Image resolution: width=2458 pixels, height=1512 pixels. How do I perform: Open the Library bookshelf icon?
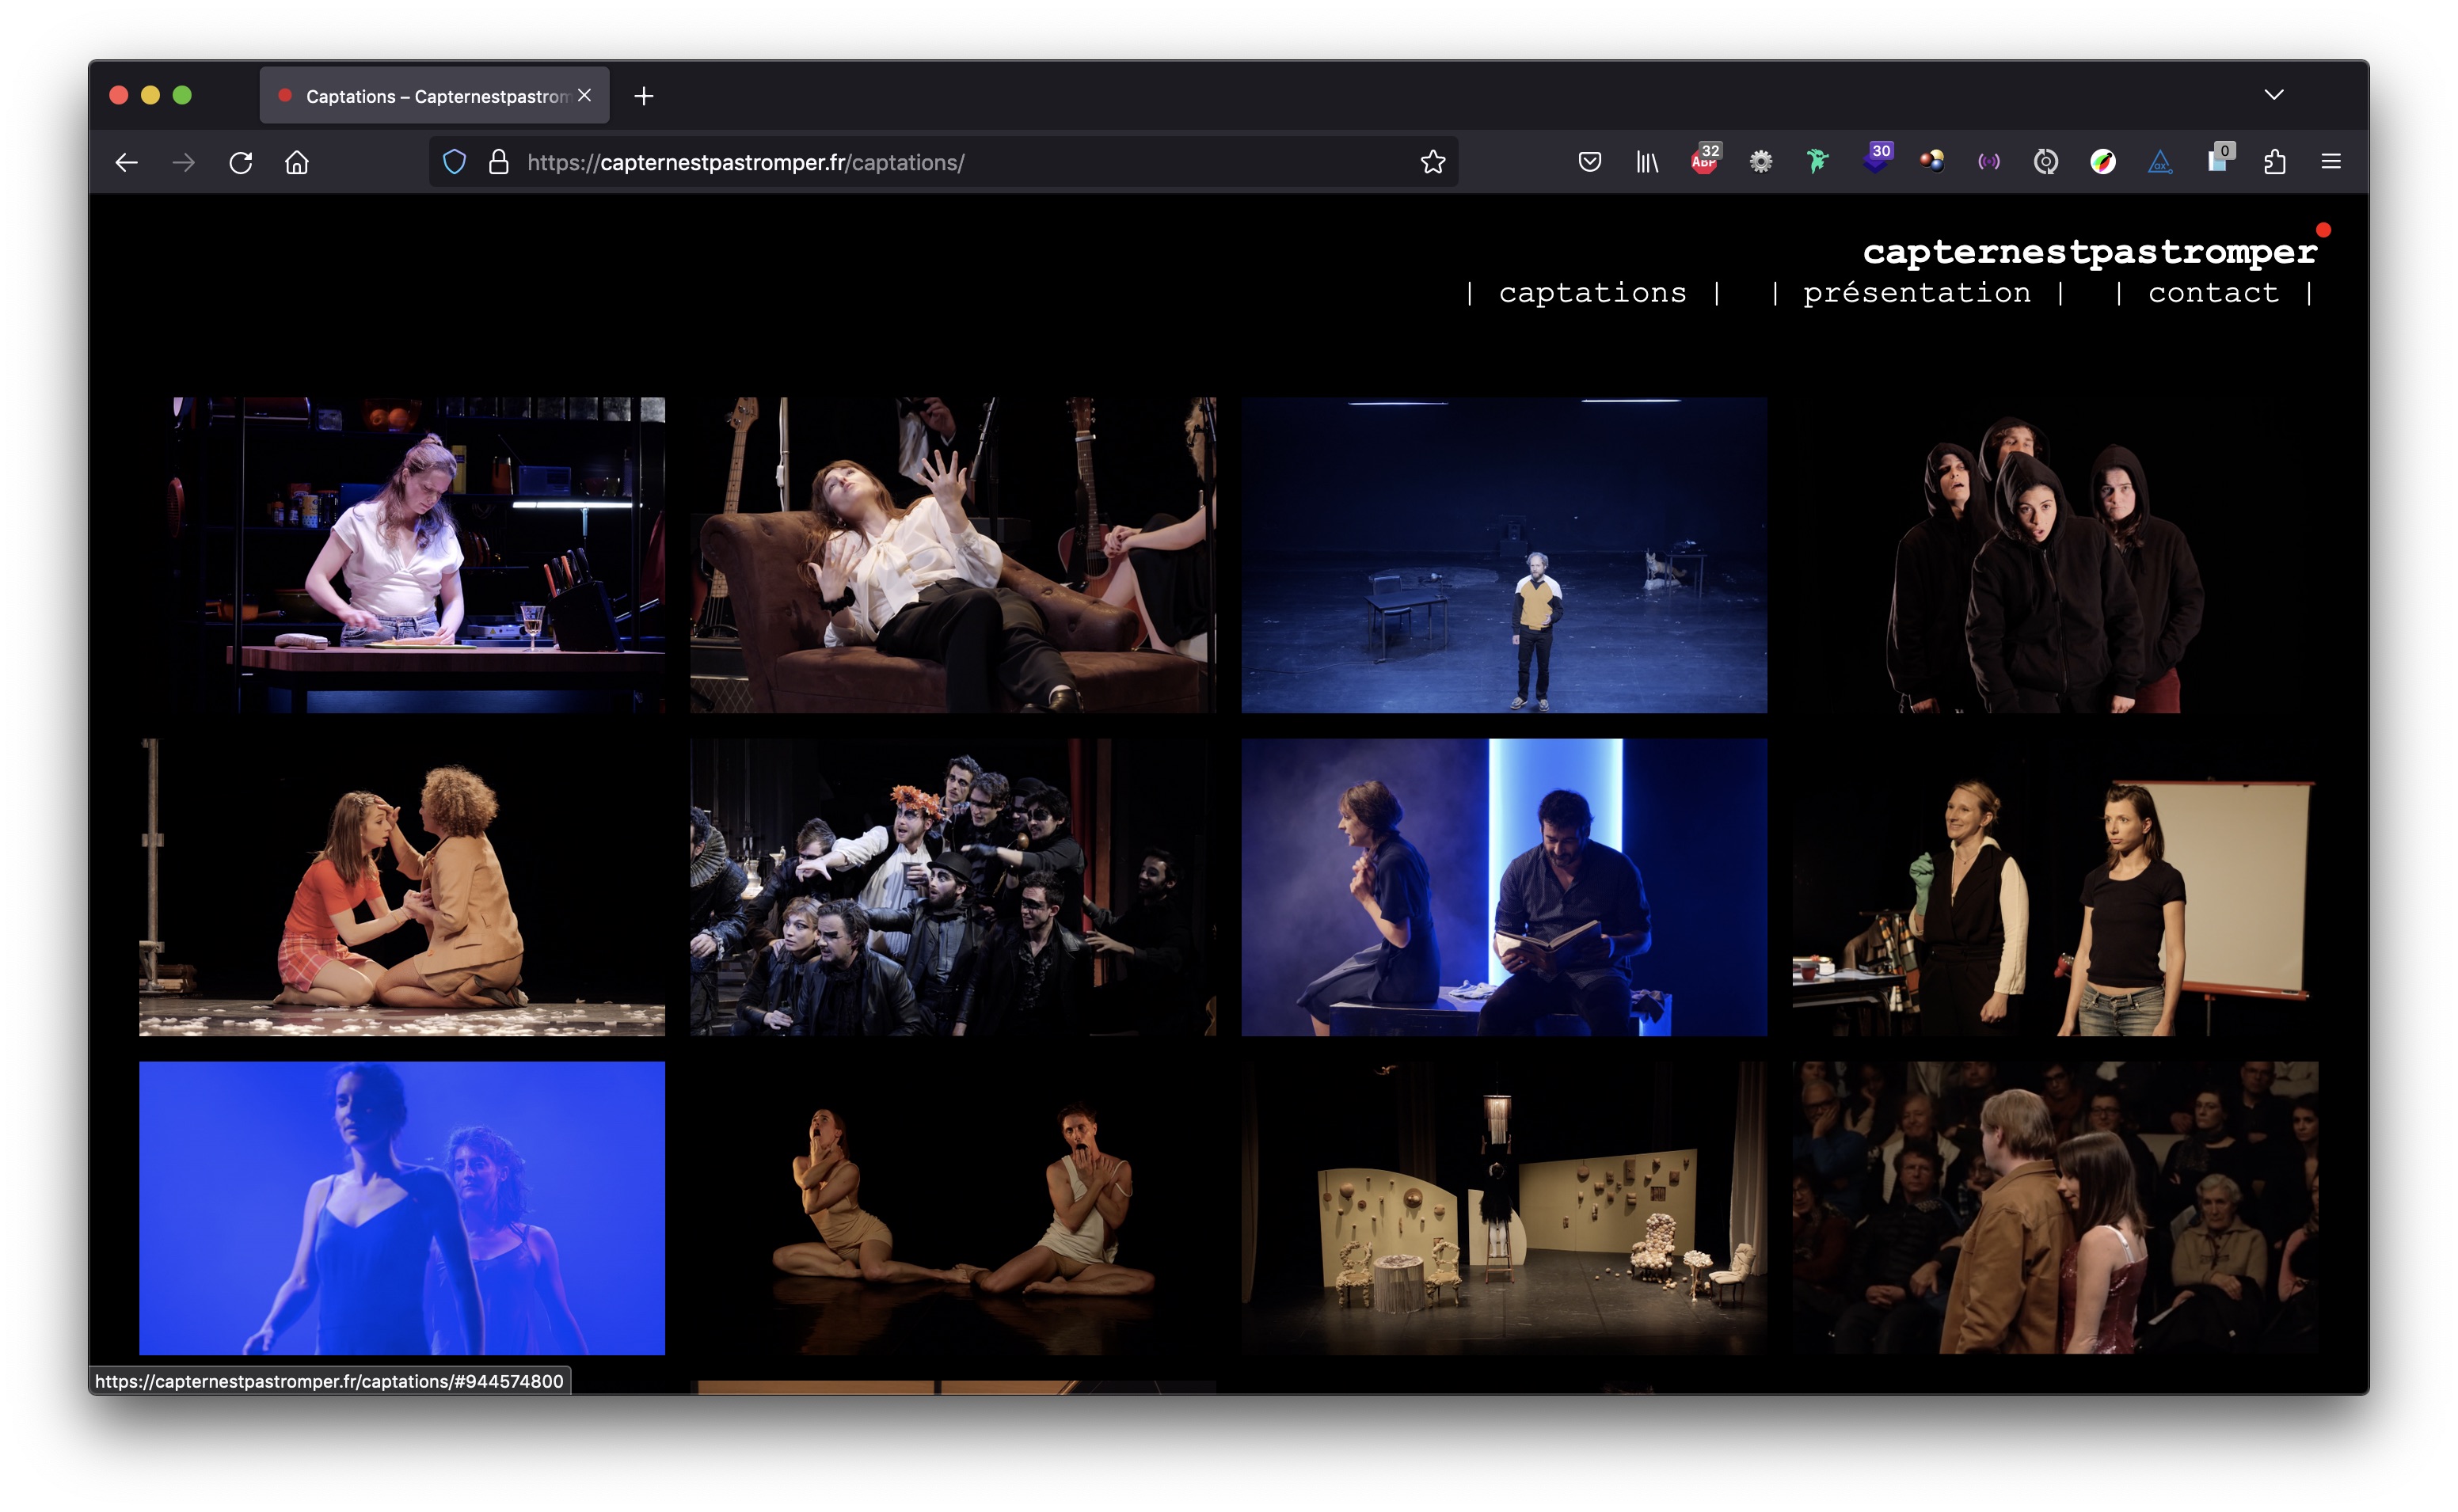tap(1647, 162)
